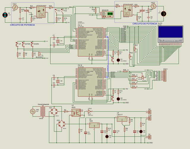Select resistor R7
This screenshot has height=149, width=190.
click(33, 54)
